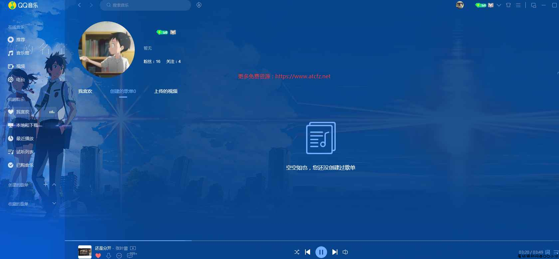Click the V membership badge in the title bar
Screen dimensions: 559x259
tap(491, 5)
